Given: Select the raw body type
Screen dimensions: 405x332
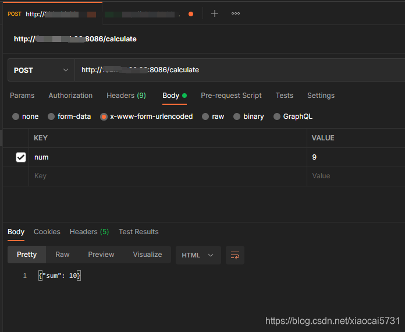Looking at the screenshot, I should pyautogui.click(x=205, y=116).
